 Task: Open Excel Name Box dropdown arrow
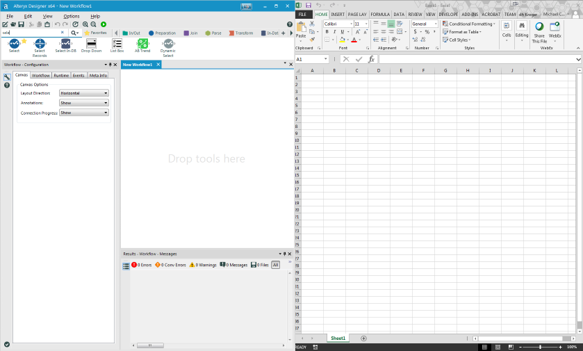tap(326, 59)
